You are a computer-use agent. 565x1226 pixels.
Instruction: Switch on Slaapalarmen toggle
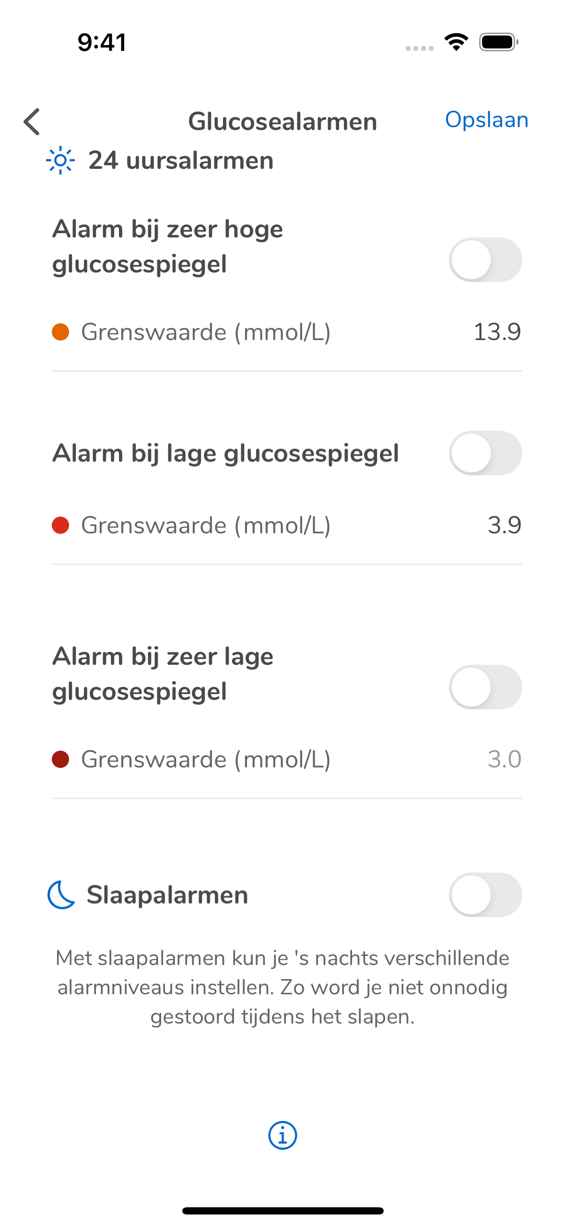pos(485,895)
